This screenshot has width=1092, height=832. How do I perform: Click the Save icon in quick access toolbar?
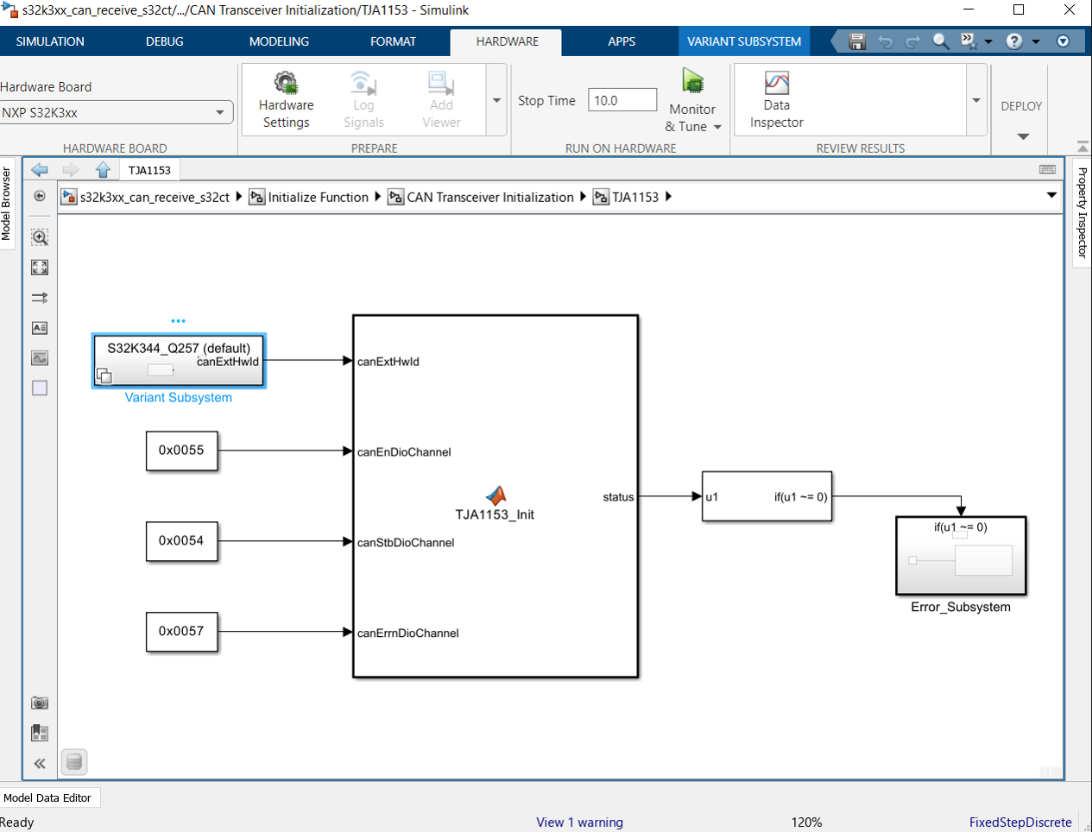[857, 41]
